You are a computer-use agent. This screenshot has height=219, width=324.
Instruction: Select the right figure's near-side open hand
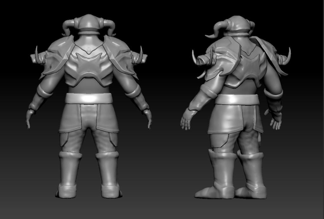186,122
